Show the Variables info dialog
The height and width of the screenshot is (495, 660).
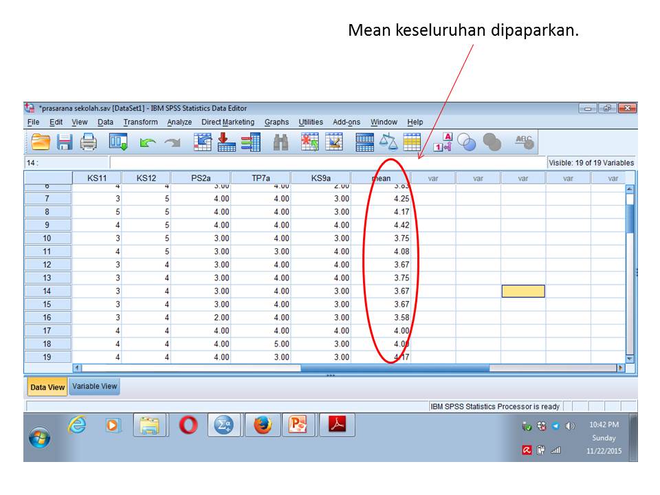pyautogui.click(x=251, y=142)
